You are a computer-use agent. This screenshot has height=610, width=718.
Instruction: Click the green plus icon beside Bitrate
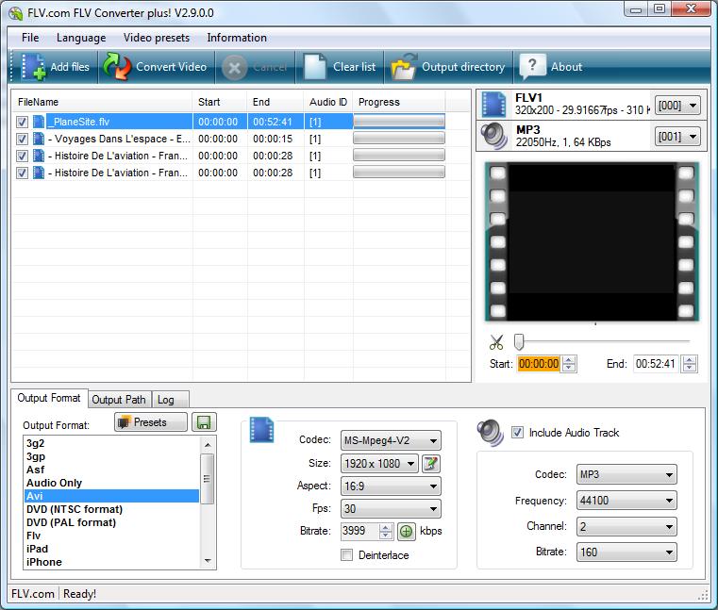coord(406,531)
